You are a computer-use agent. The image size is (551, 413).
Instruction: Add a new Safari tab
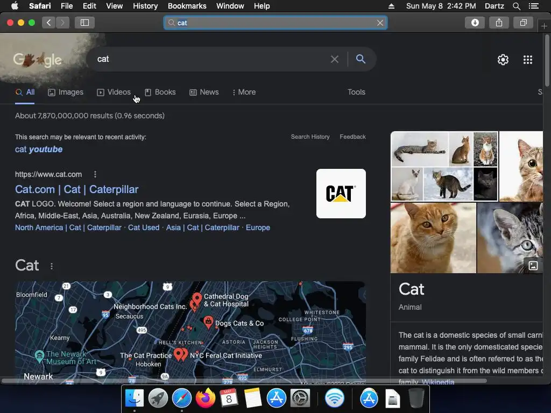[544, 26]
